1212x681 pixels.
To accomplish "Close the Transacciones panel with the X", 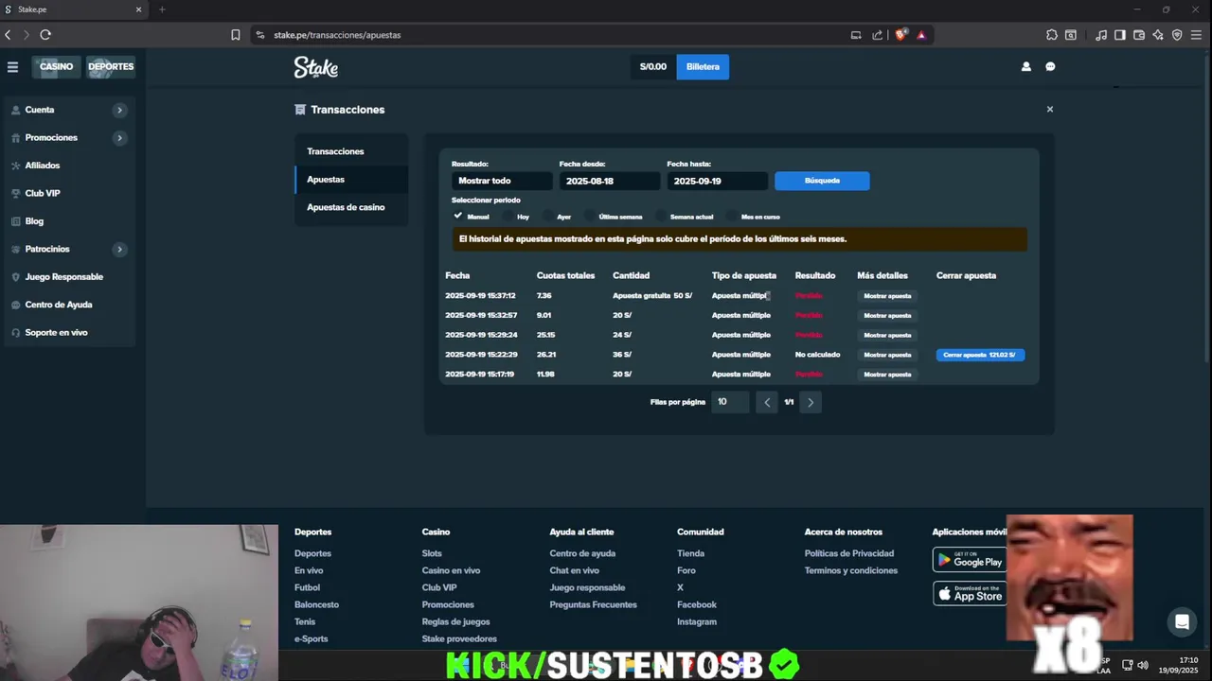I will [x=1049, y=109].
